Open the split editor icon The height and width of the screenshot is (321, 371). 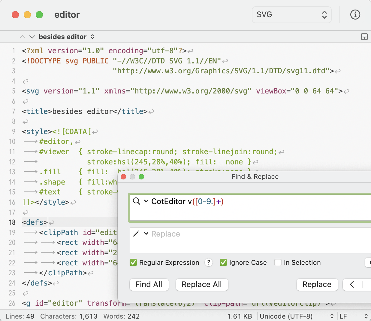[364, 37]
